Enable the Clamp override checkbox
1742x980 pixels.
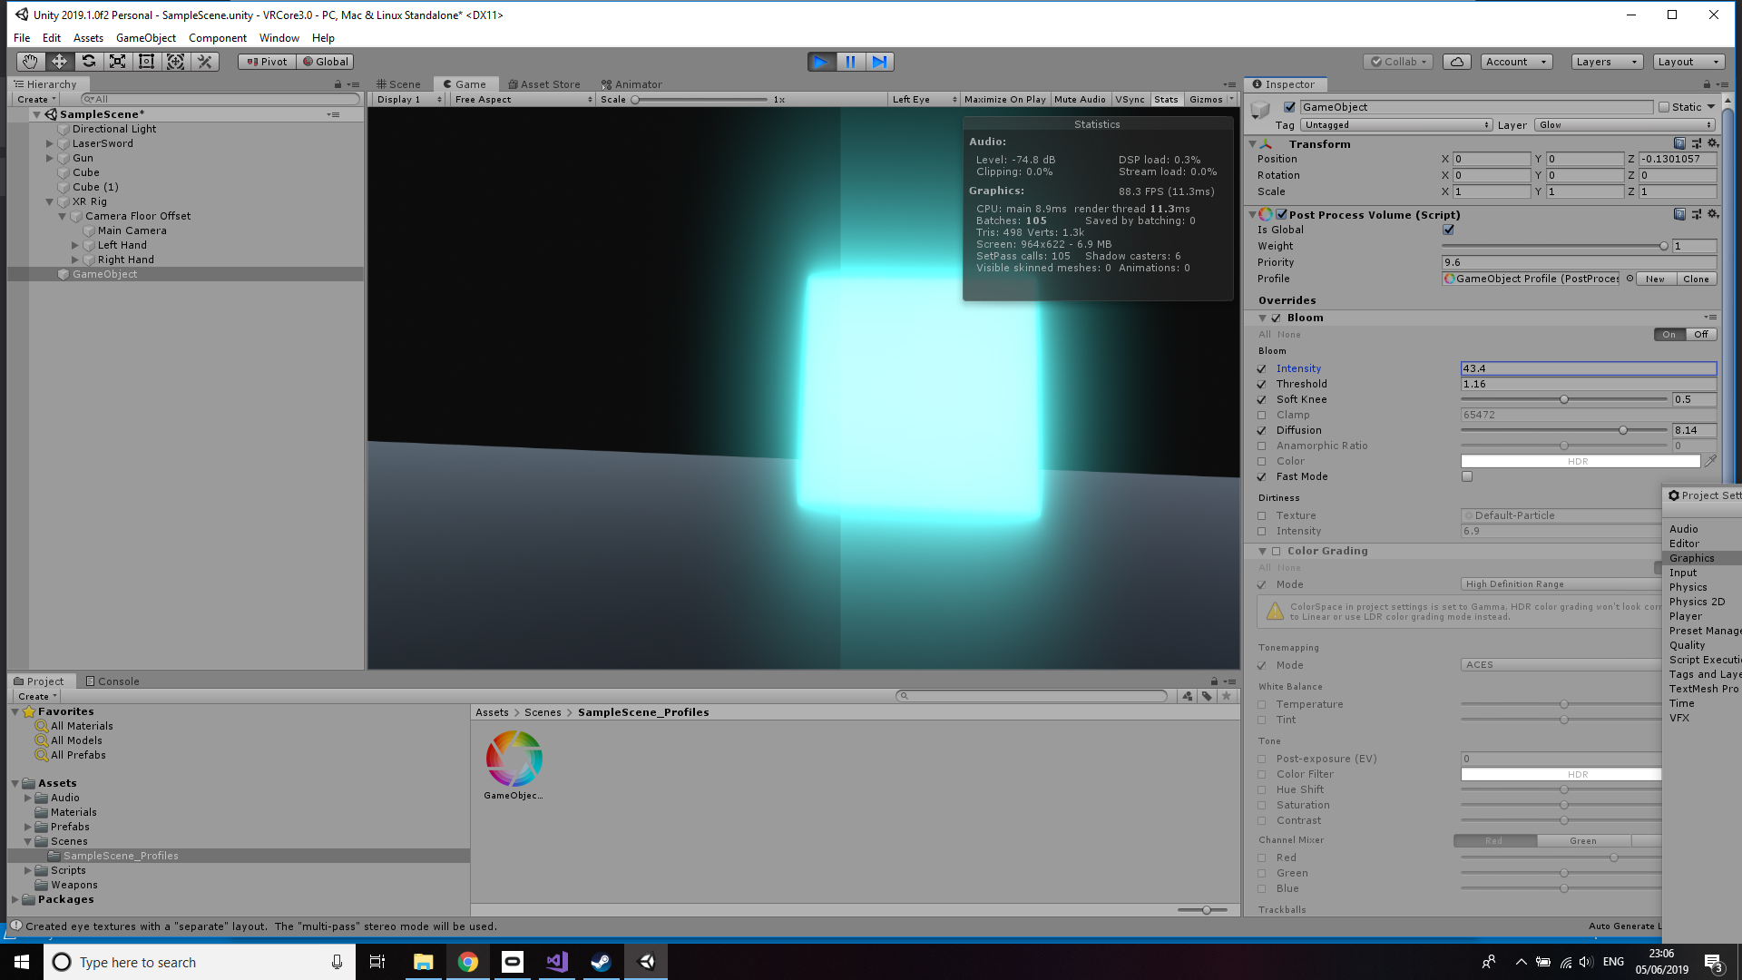click(x=1261, y=415)
